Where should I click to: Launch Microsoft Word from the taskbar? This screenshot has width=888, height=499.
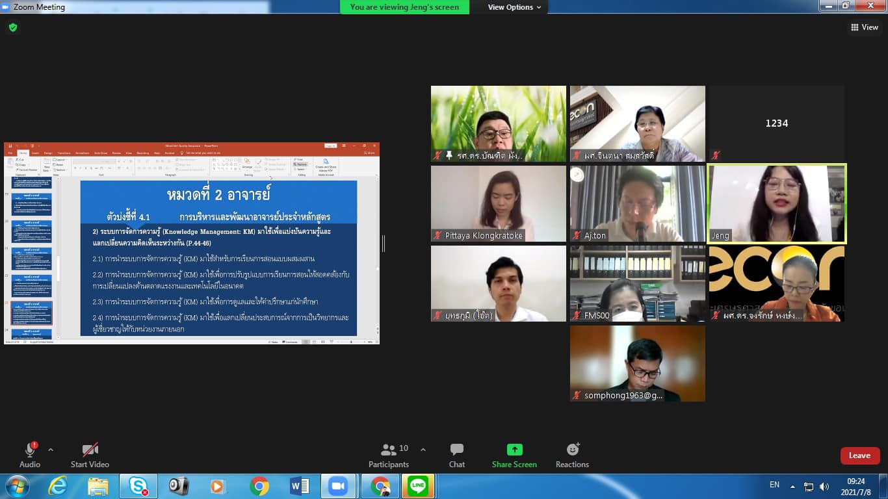click(299, 486)
